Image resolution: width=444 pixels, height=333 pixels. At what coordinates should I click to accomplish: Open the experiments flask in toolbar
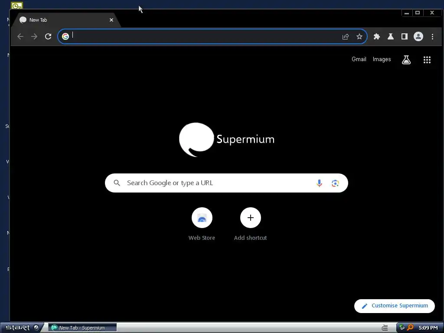coord(391,36)
